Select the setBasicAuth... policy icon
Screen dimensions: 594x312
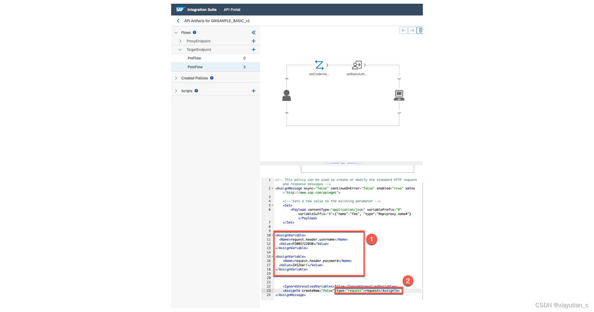pyautogui.click(x=357, y=65)
